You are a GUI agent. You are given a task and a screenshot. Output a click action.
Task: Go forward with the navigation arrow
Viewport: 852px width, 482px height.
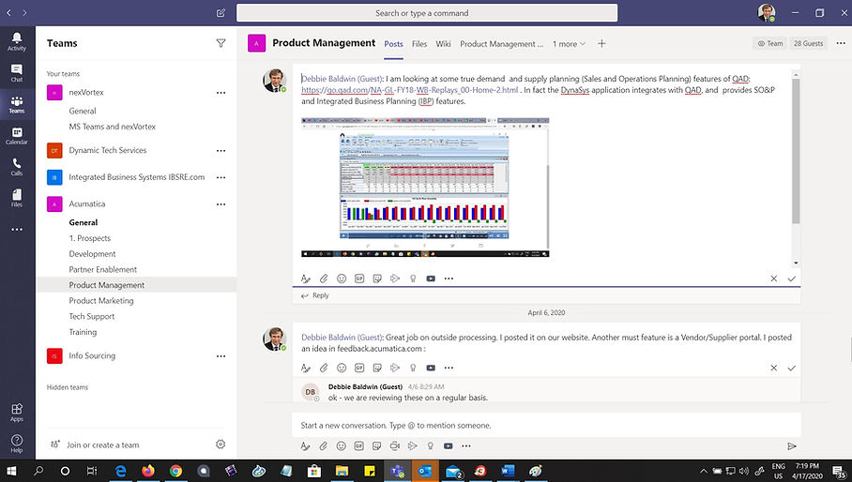click(x=24, y=12)
